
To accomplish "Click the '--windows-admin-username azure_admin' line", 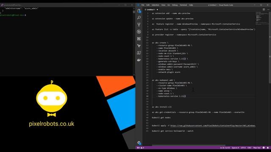I will point(177,67).
